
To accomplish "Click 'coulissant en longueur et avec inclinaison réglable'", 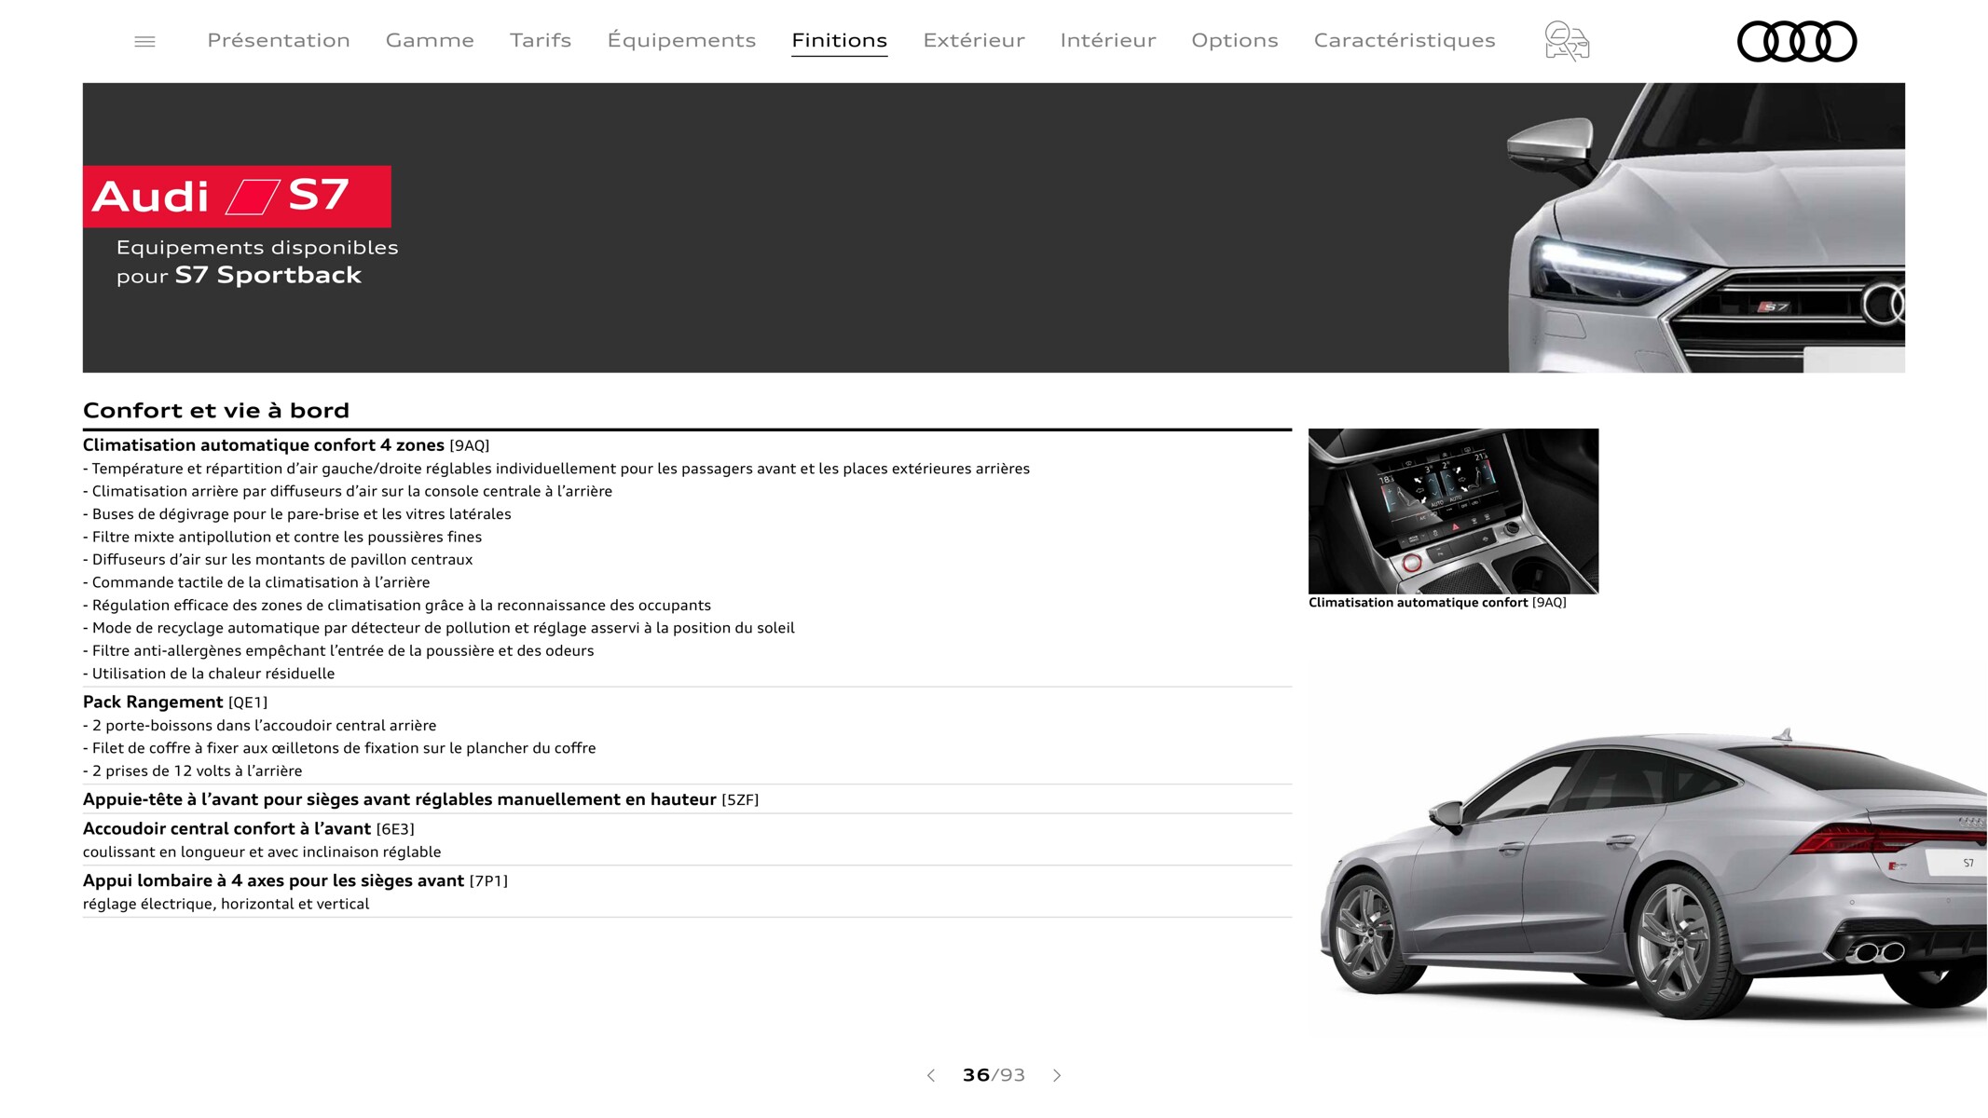I will click(262, 852).
